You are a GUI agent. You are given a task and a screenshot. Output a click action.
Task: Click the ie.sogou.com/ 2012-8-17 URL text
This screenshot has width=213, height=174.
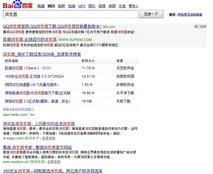[x=21, y=138]
